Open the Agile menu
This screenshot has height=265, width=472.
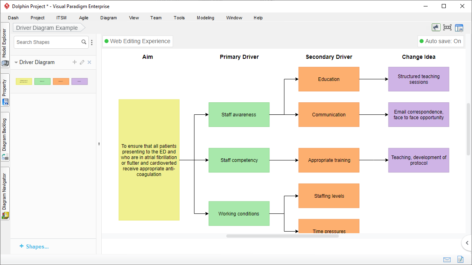84,18
